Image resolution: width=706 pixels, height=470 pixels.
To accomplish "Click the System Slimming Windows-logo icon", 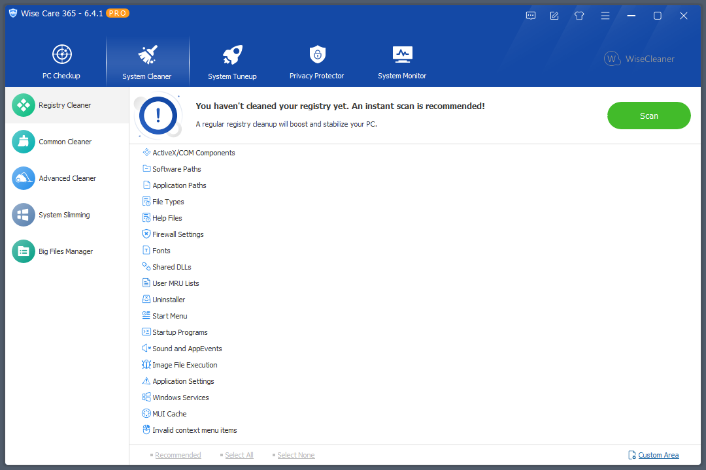I will [24, 215].
